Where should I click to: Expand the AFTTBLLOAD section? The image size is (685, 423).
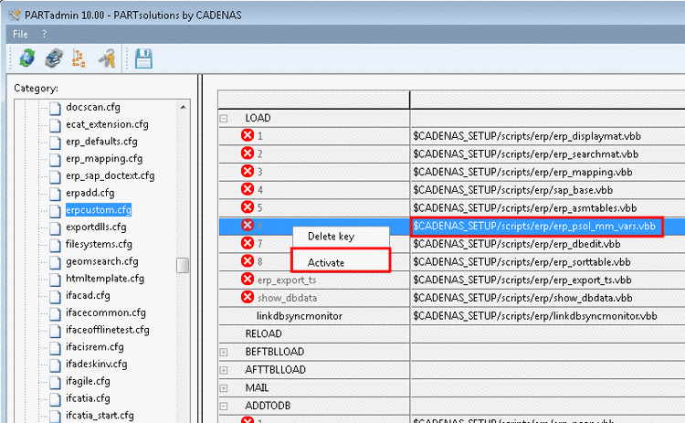pyautogui.click(x=224, y=370)
